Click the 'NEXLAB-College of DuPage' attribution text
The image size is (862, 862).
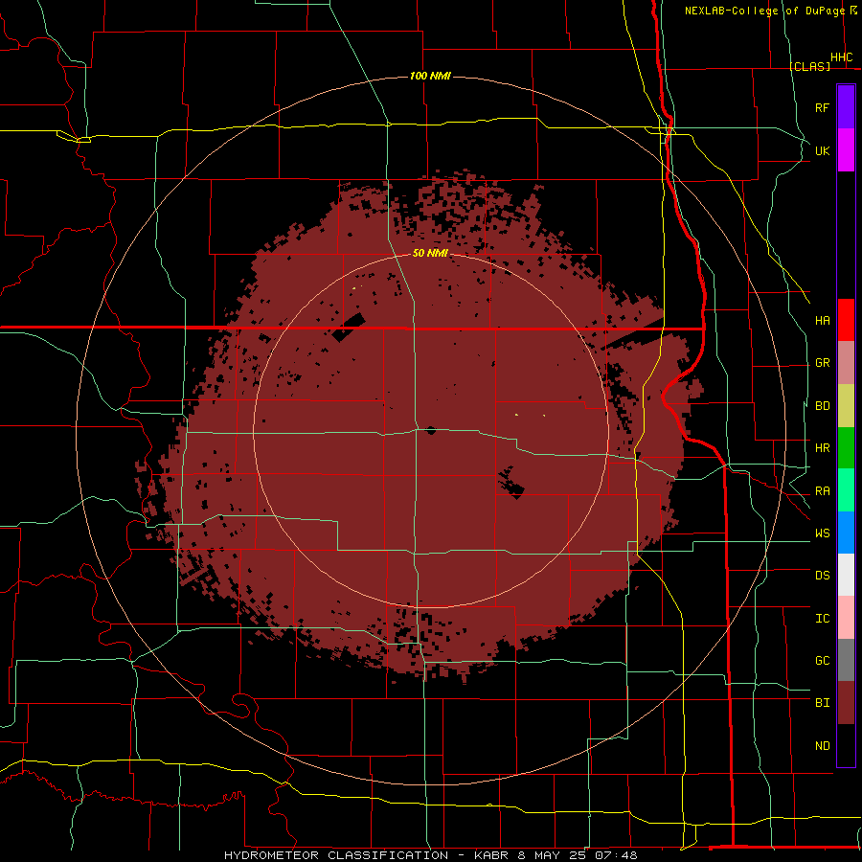click(764, 11)
